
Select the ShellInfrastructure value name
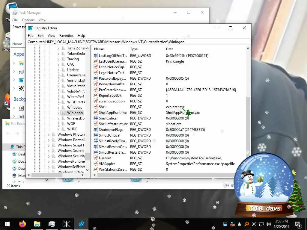click(x=113, y=124)
